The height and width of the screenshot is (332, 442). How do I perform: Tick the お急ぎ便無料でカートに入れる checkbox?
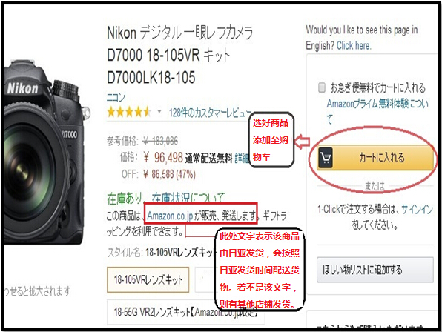pos(322,87)
